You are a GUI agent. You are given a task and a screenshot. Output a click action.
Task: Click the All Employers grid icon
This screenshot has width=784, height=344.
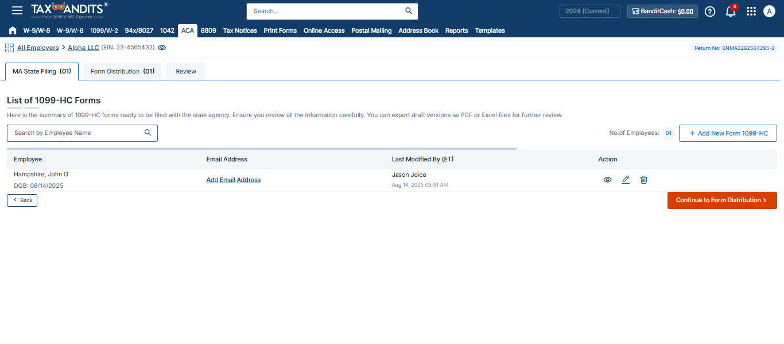pos(9,48)
